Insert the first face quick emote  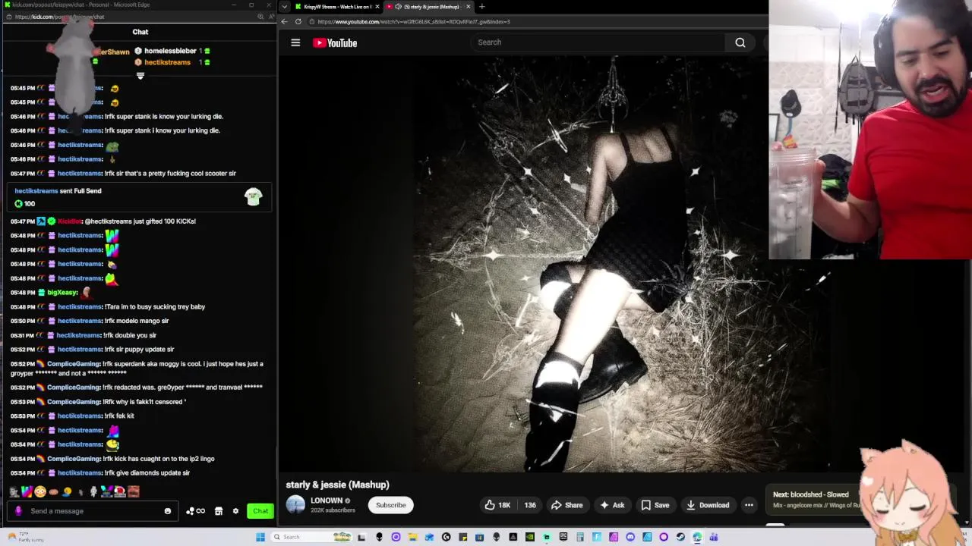click(14, 491)
